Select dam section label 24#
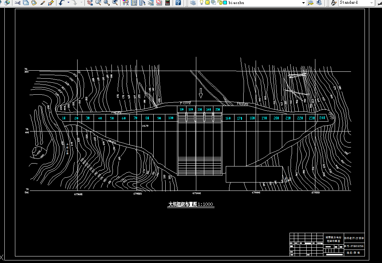This screenshot has width=382, height=263. tap(322, 118)
